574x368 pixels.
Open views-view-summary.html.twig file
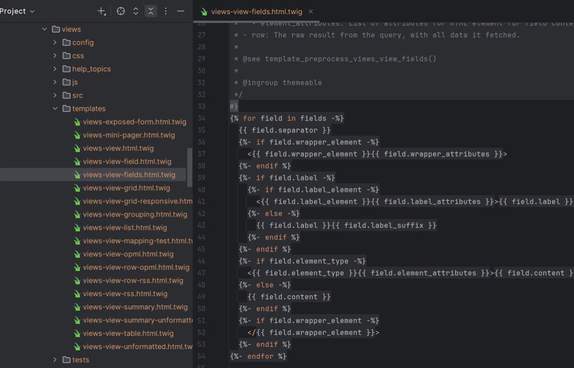pyautogui.click(x=135, y=307)
